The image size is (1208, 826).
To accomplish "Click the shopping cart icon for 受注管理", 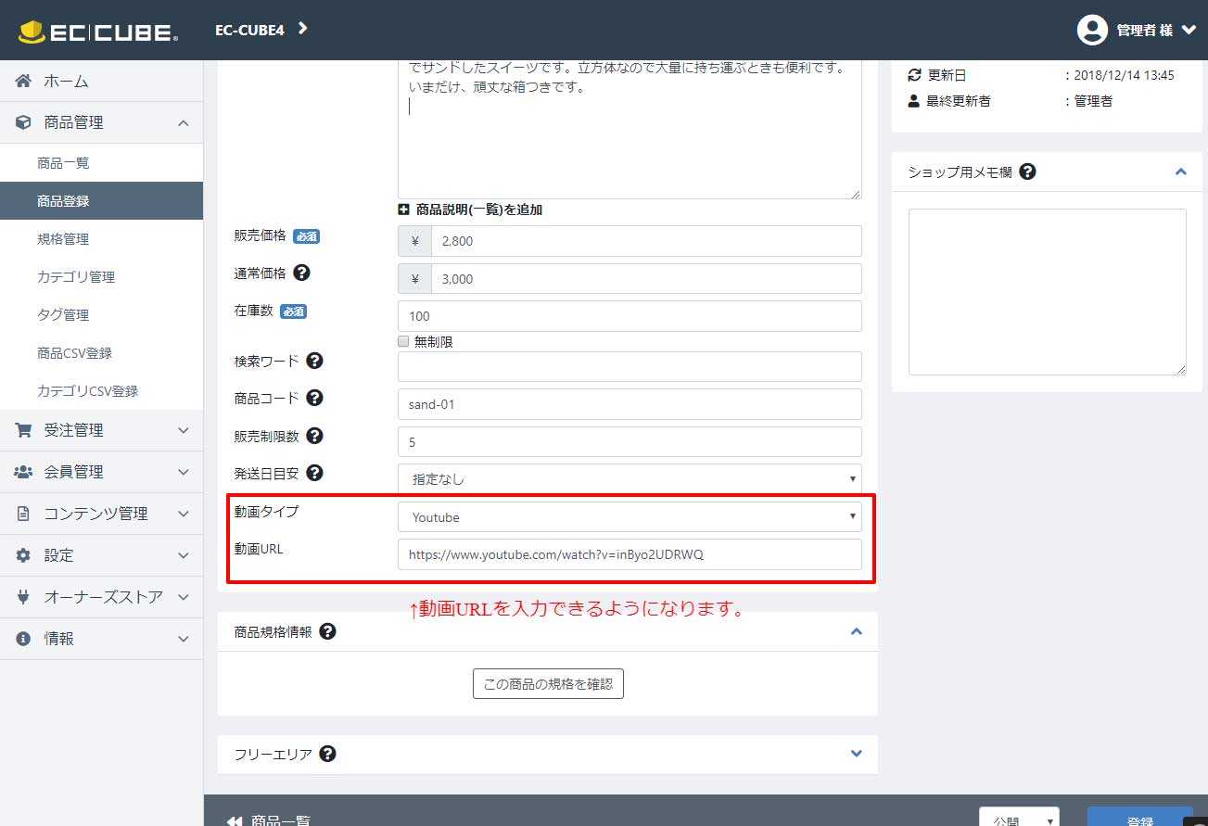I will click(24, 430).
